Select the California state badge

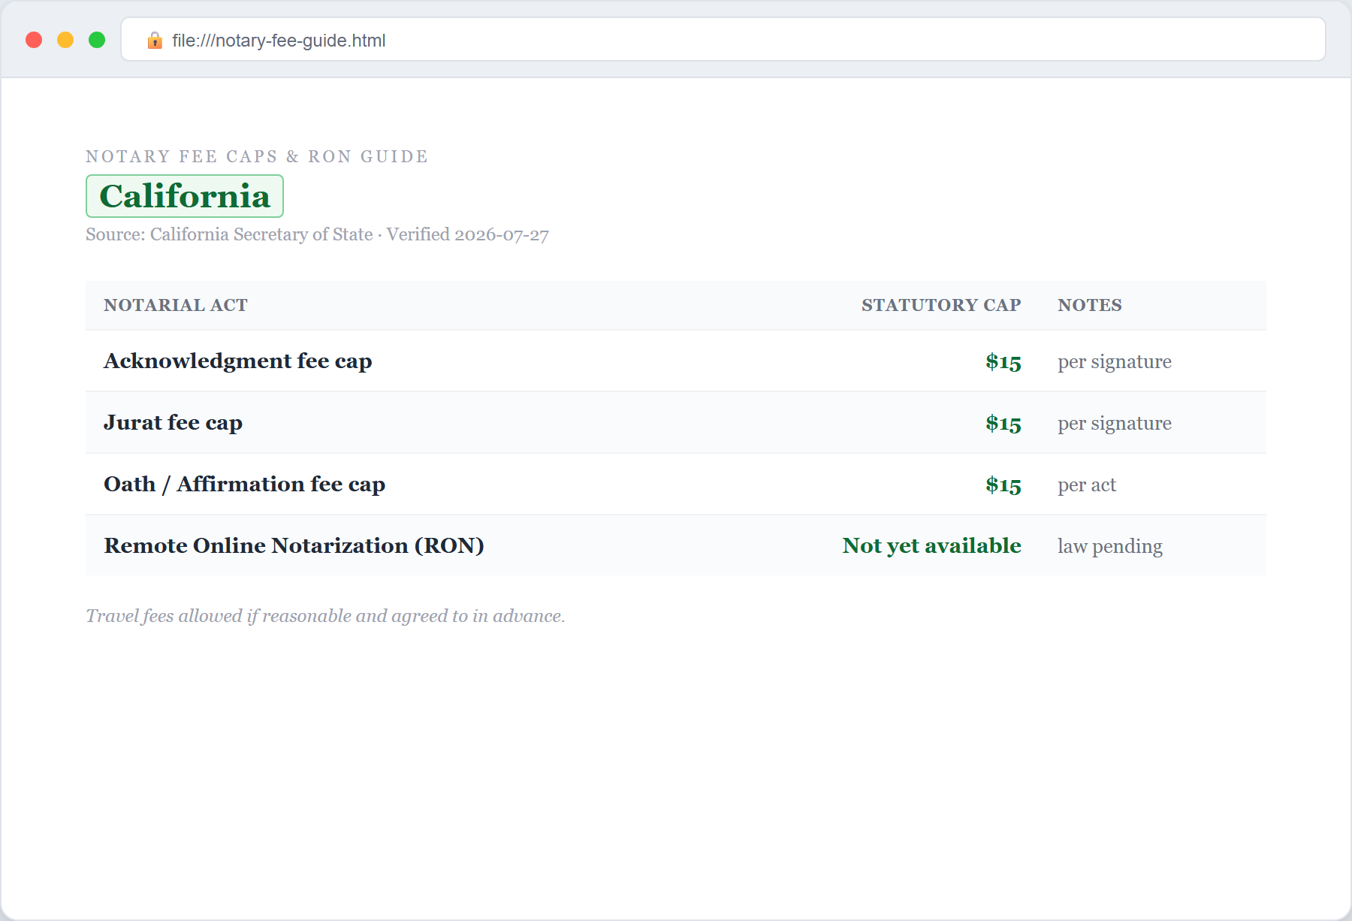185,196
